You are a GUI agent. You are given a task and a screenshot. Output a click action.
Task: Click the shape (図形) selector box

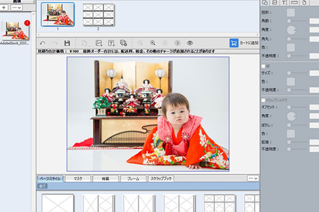[291, 12]
